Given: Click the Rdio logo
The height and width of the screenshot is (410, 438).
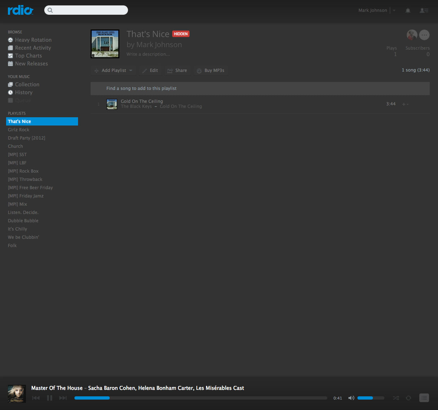Looking at the screenshot, I should click(20, 10).
